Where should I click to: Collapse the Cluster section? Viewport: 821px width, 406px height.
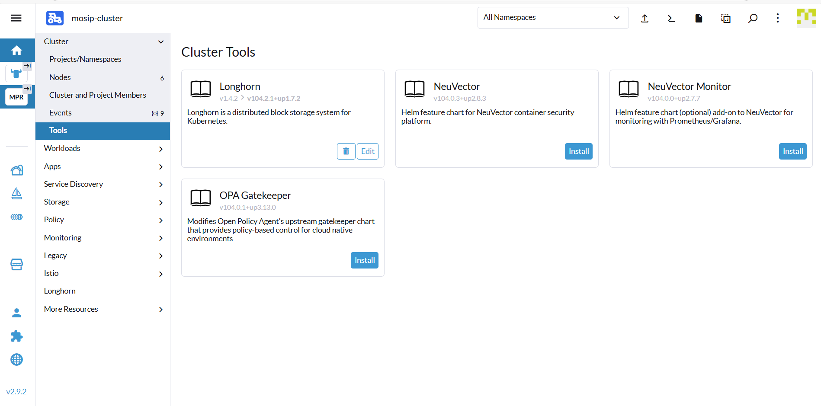[161, 42]
